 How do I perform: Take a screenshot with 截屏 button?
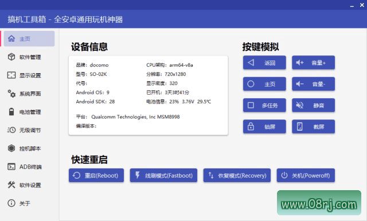click(x=314, y=127)
